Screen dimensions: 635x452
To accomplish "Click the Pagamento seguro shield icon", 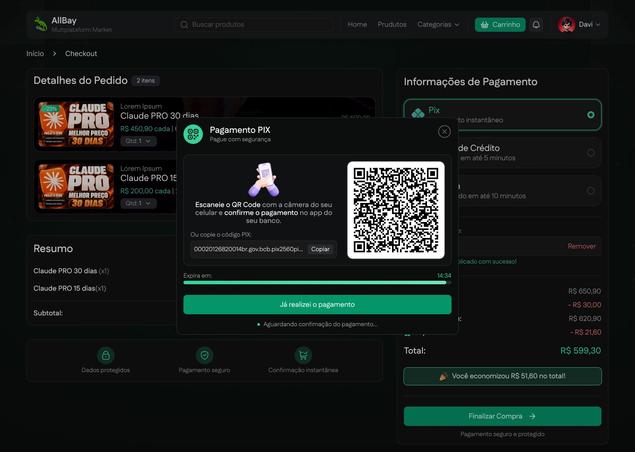I will 205,355.
